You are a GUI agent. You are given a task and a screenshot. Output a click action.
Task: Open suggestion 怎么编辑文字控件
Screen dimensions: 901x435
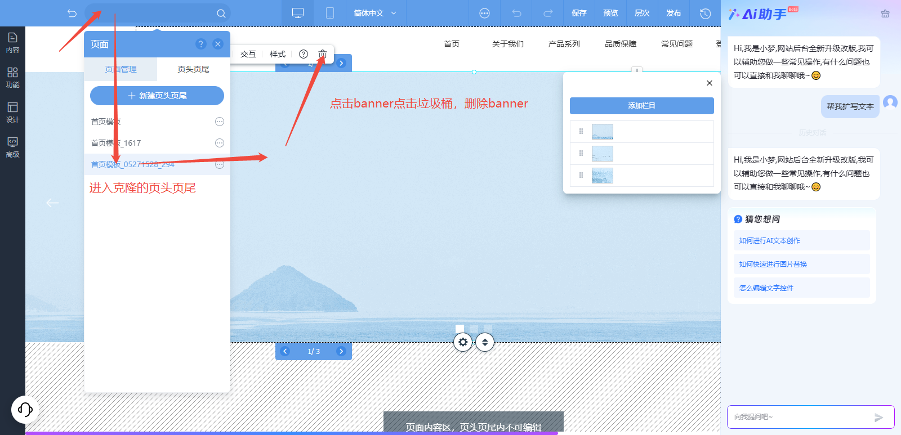pyautogui.click(x=801, y=288)
